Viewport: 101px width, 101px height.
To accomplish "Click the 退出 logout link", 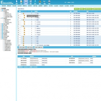I will click(73, 3).
